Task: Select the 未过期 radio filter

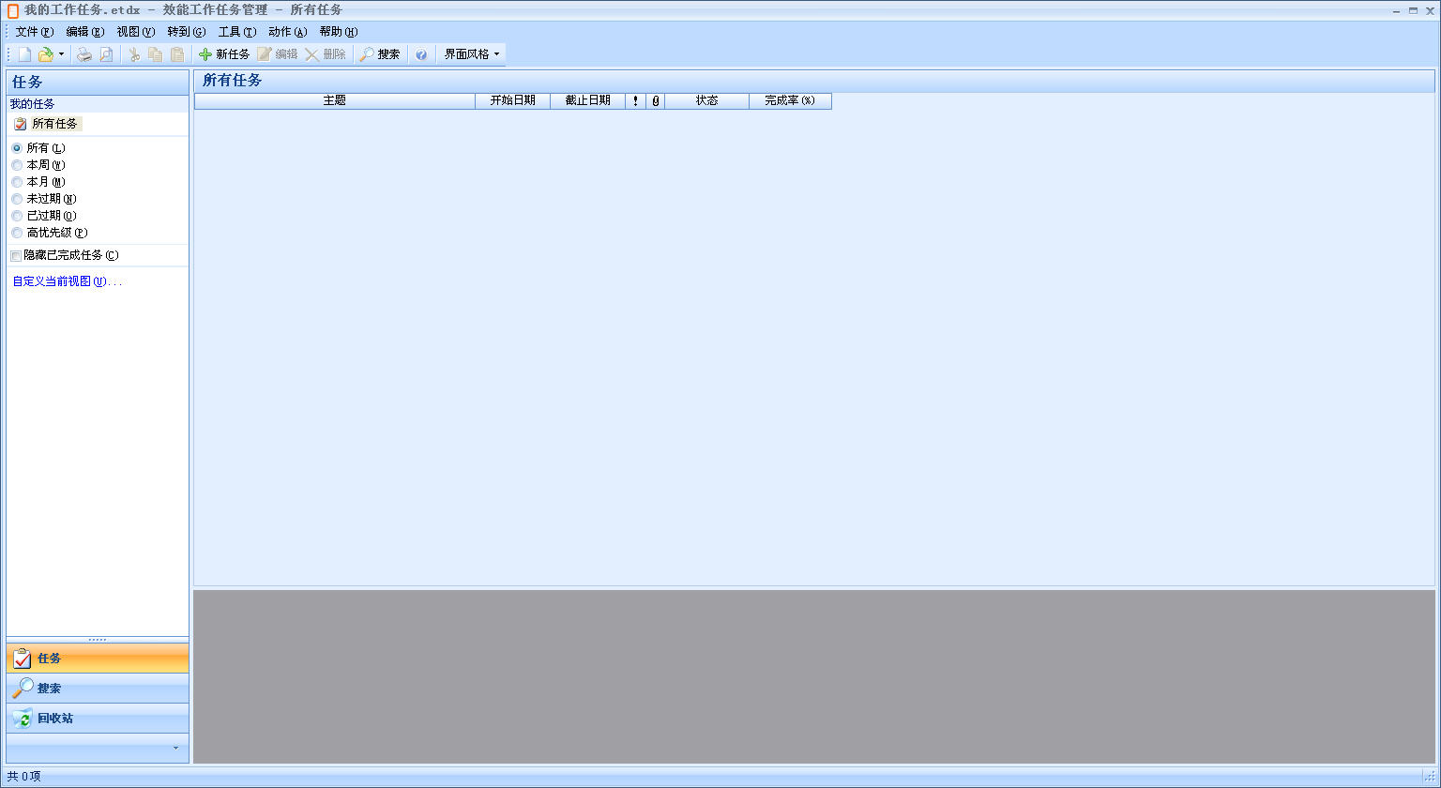Action: pyautogui.click(x=17, y=199)
